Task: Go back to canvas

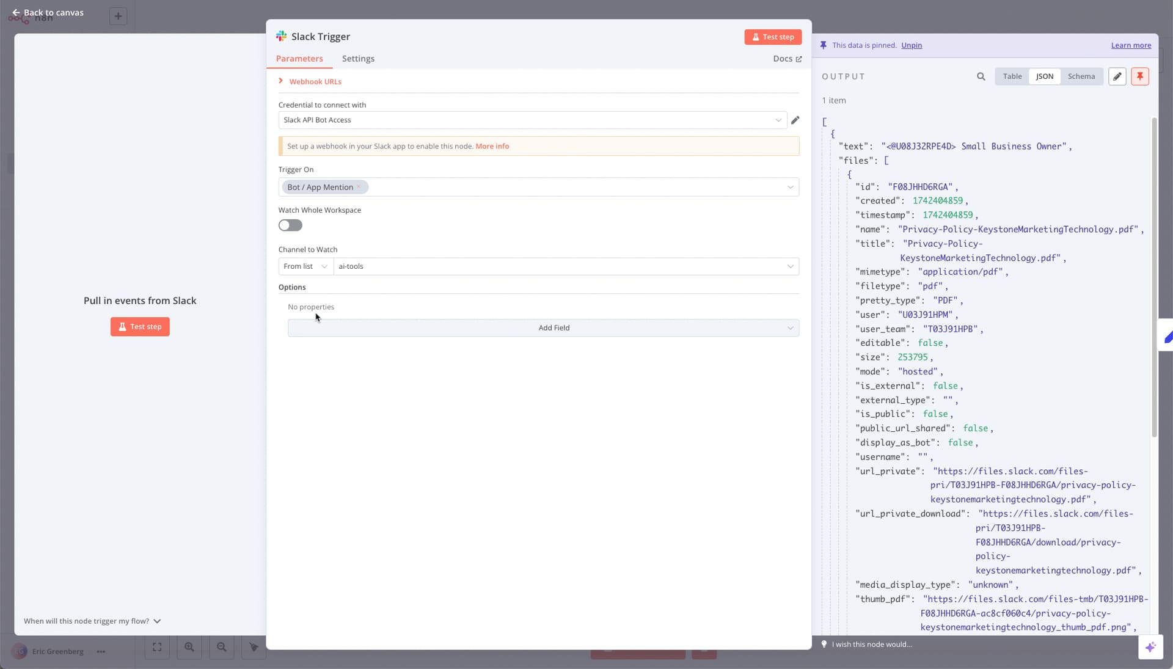Action: pyautogui.click(x=48, y=12)
